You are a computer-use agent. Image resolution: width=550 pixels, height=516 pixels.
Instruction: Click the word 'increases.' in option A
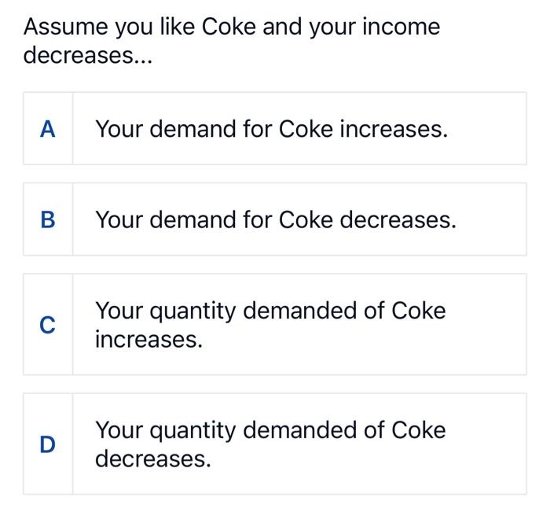[394, 129]
